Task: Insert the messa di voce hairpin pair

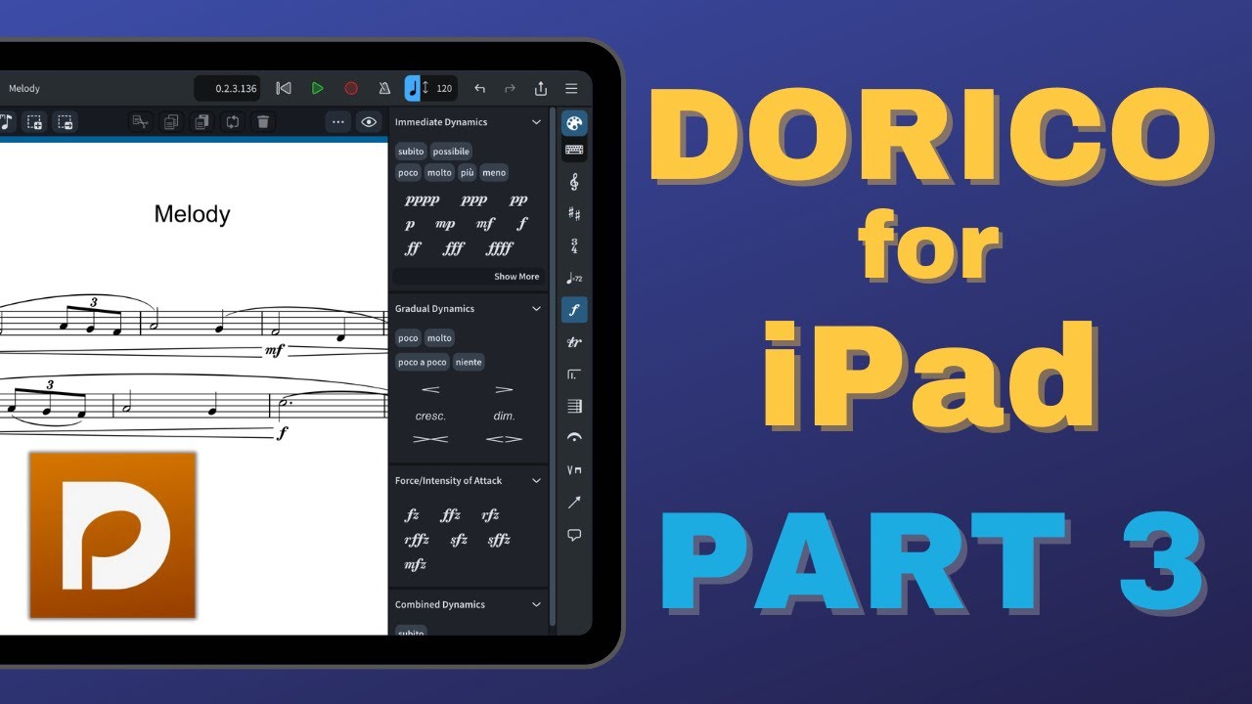Action: coord(505,440)
